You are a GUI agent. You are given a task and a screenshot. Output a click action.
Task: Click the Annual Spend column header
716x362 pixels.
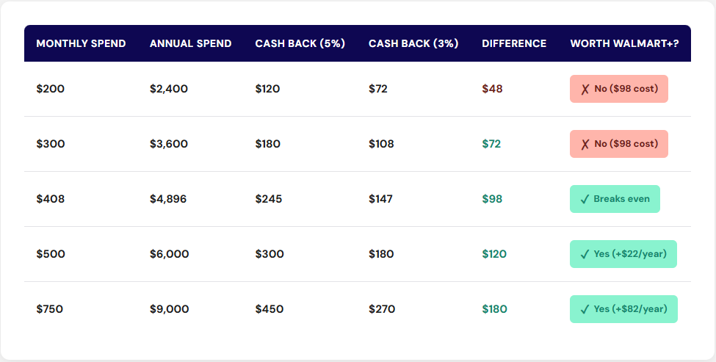tap(190, 43)
